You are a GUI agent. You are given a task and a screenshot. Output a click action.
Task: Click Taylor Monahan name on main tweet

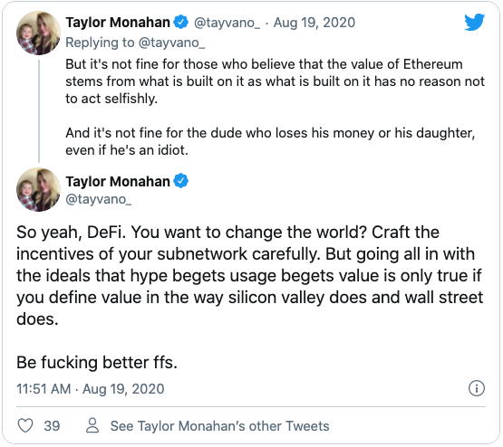coord(118,182)
